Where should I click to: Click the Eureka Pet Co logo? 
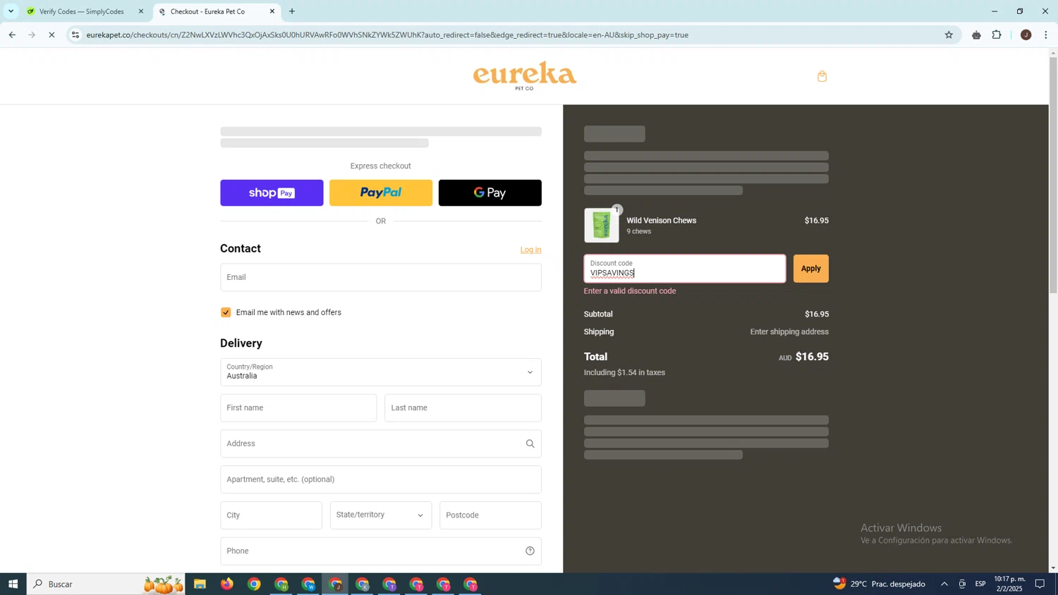point(524,75)
